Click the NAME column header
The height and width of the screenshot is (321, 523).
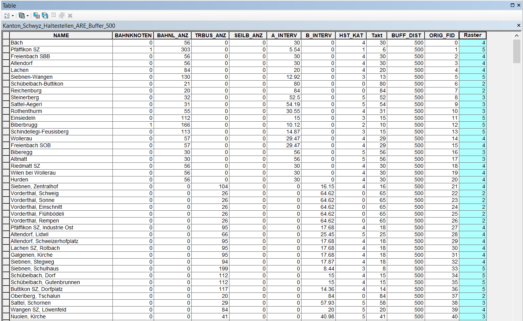pos(61,35)
